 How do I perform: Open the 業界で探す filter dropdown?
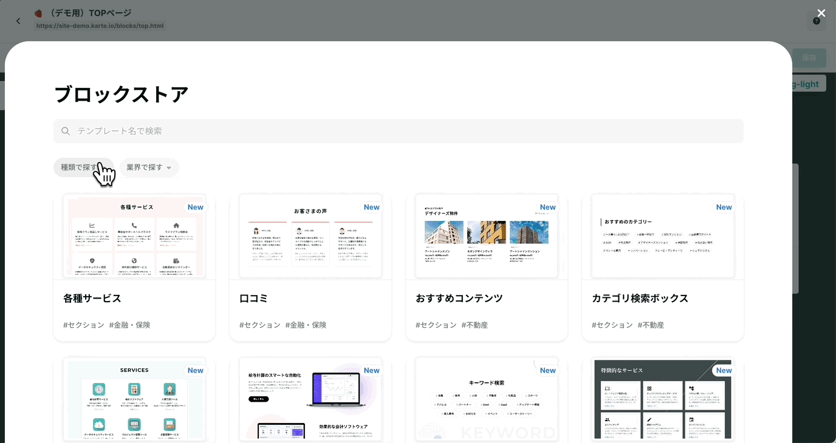(x=149, y=167)
